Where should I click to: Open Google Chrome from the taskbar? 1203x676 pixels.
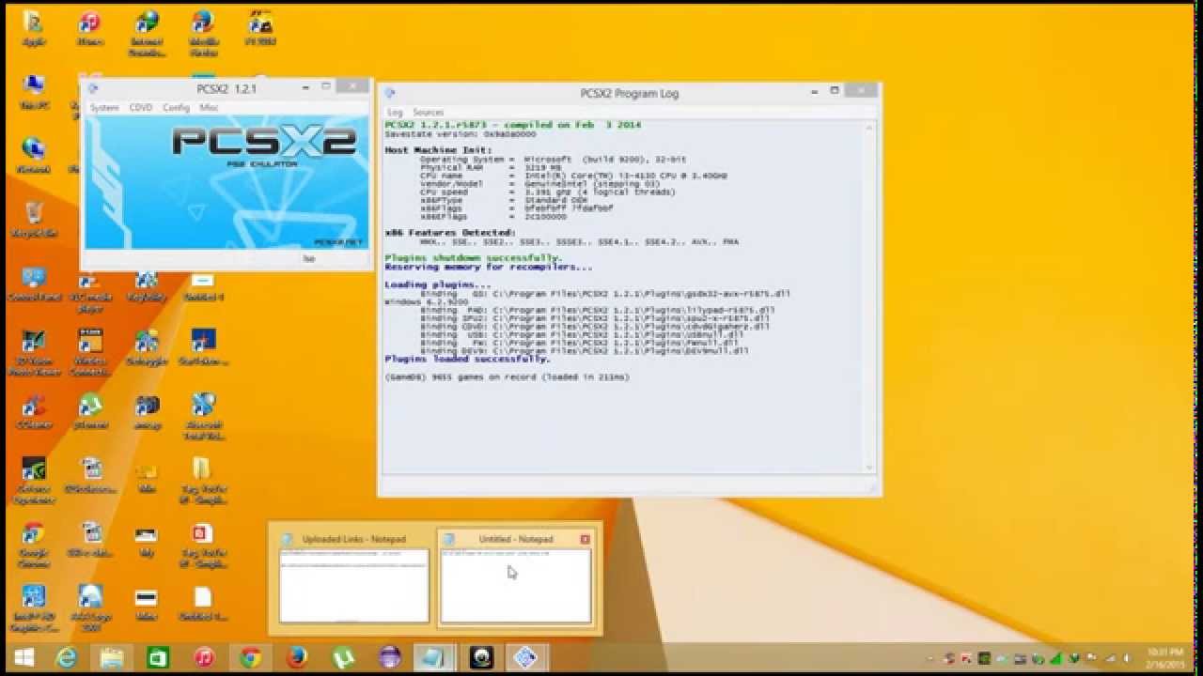[x=250, y=657]
